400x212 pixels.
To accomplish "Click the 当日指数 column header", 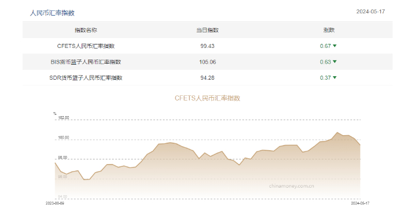I will [x=207, y=30].
